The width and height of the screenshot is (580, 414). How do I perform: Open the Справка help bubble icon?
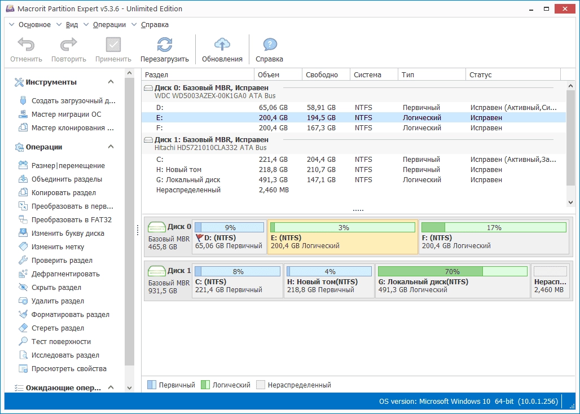[270, 45]
